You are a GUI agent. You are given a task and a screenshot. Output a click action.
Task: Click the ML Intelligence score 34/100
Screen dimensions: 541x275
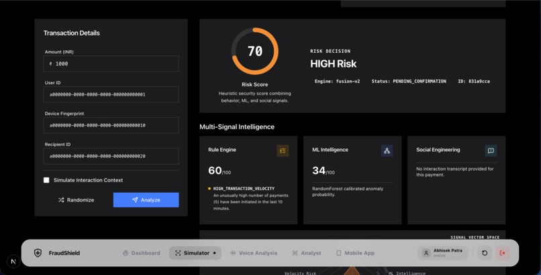[x=324, y=171]
